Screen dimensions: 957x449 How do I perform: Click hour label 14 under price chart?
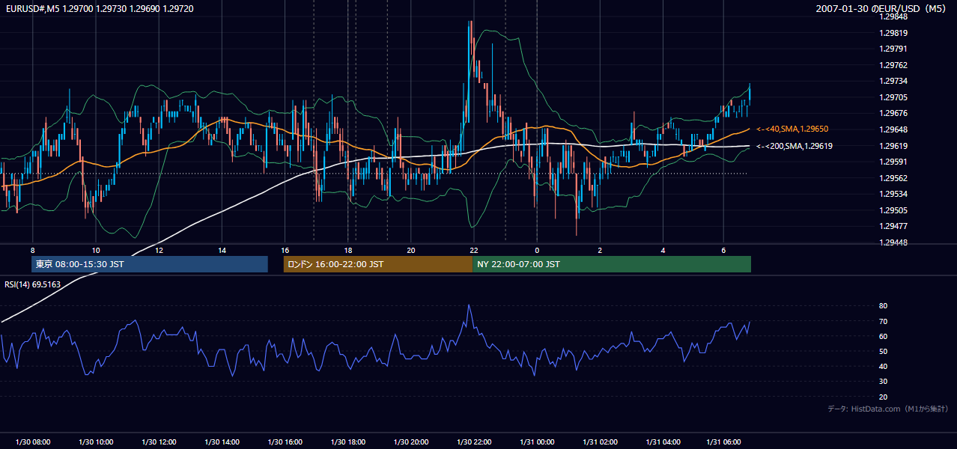222,250
